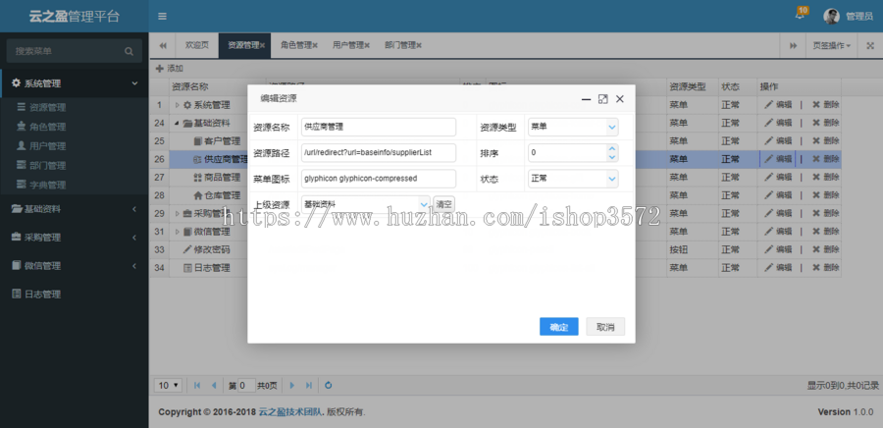
Task: Click the 资源名称 input in the dialog
Action: [x=379, y=127]
